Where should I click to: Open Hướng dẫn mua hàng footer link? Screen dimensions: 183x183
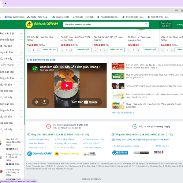67,143
